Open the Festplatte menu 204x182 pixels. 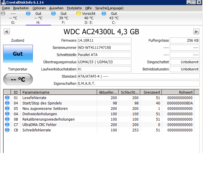74,8
